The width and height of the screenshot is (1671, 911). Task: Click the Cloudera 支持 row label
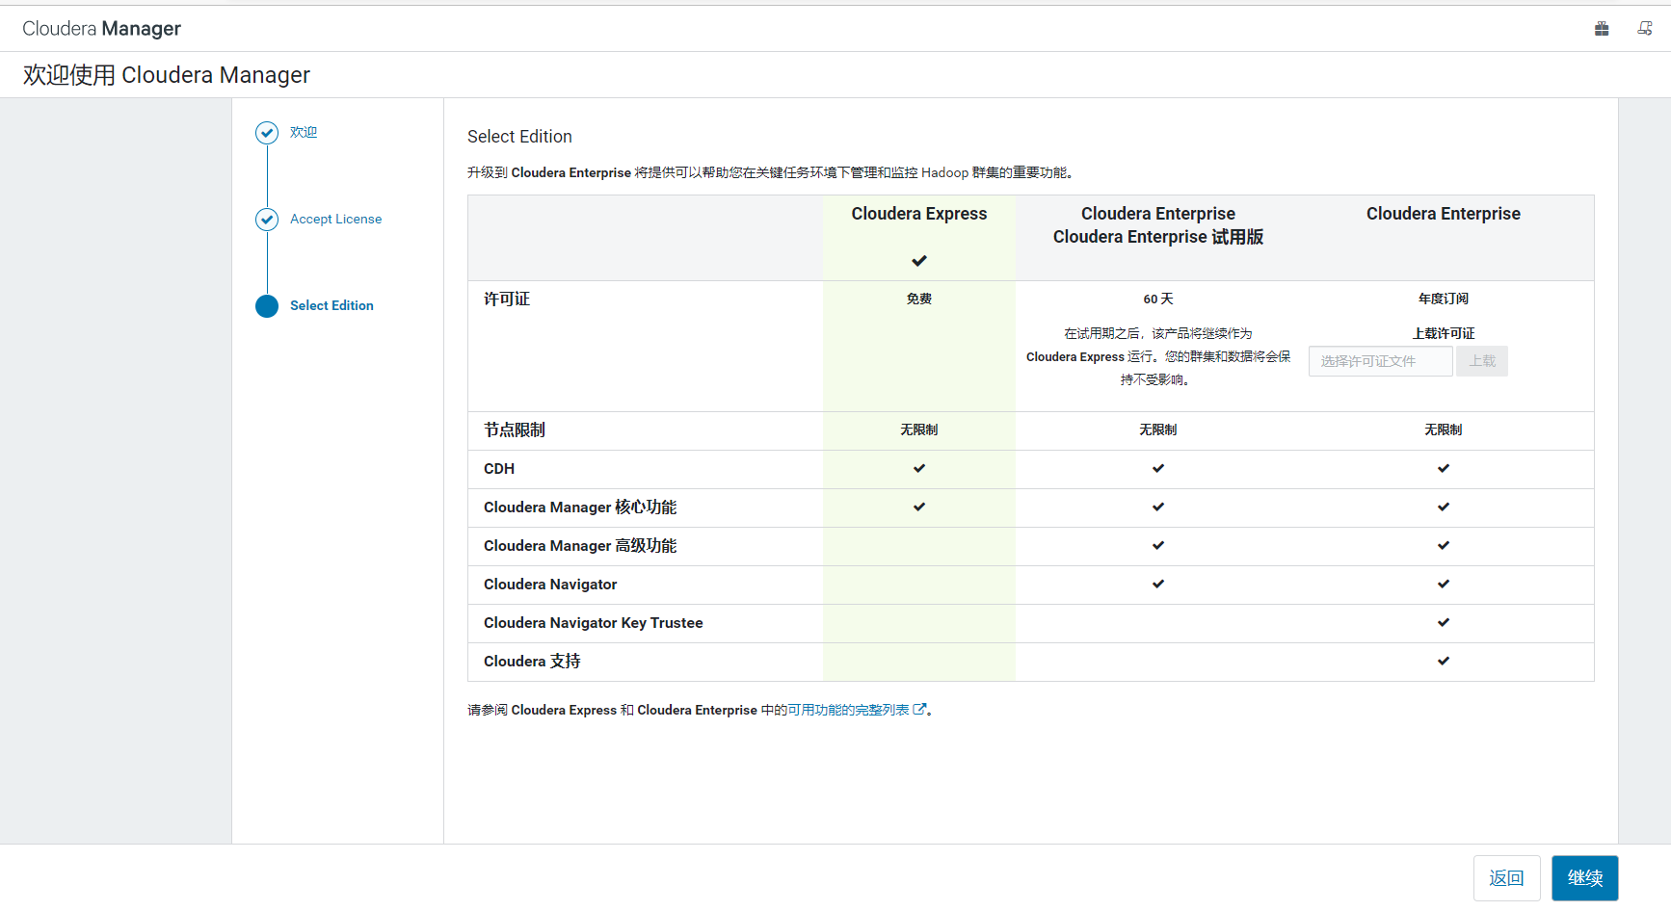point(532,662)
